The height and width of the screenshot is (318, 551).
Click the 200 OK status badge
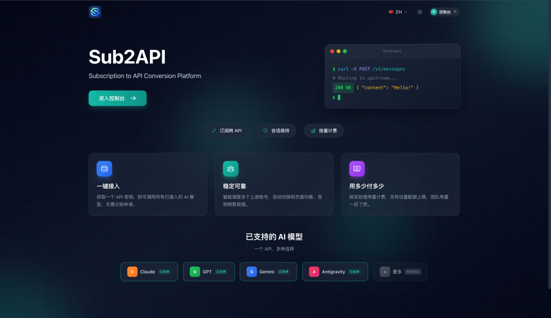tap(343, 87)
